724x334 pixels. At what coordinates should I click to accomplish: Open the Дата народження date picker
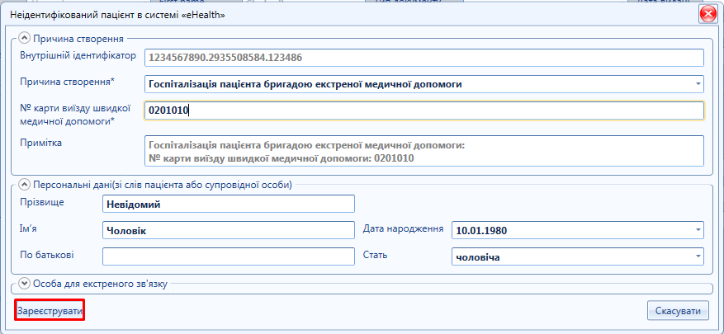tap(698, 230)
